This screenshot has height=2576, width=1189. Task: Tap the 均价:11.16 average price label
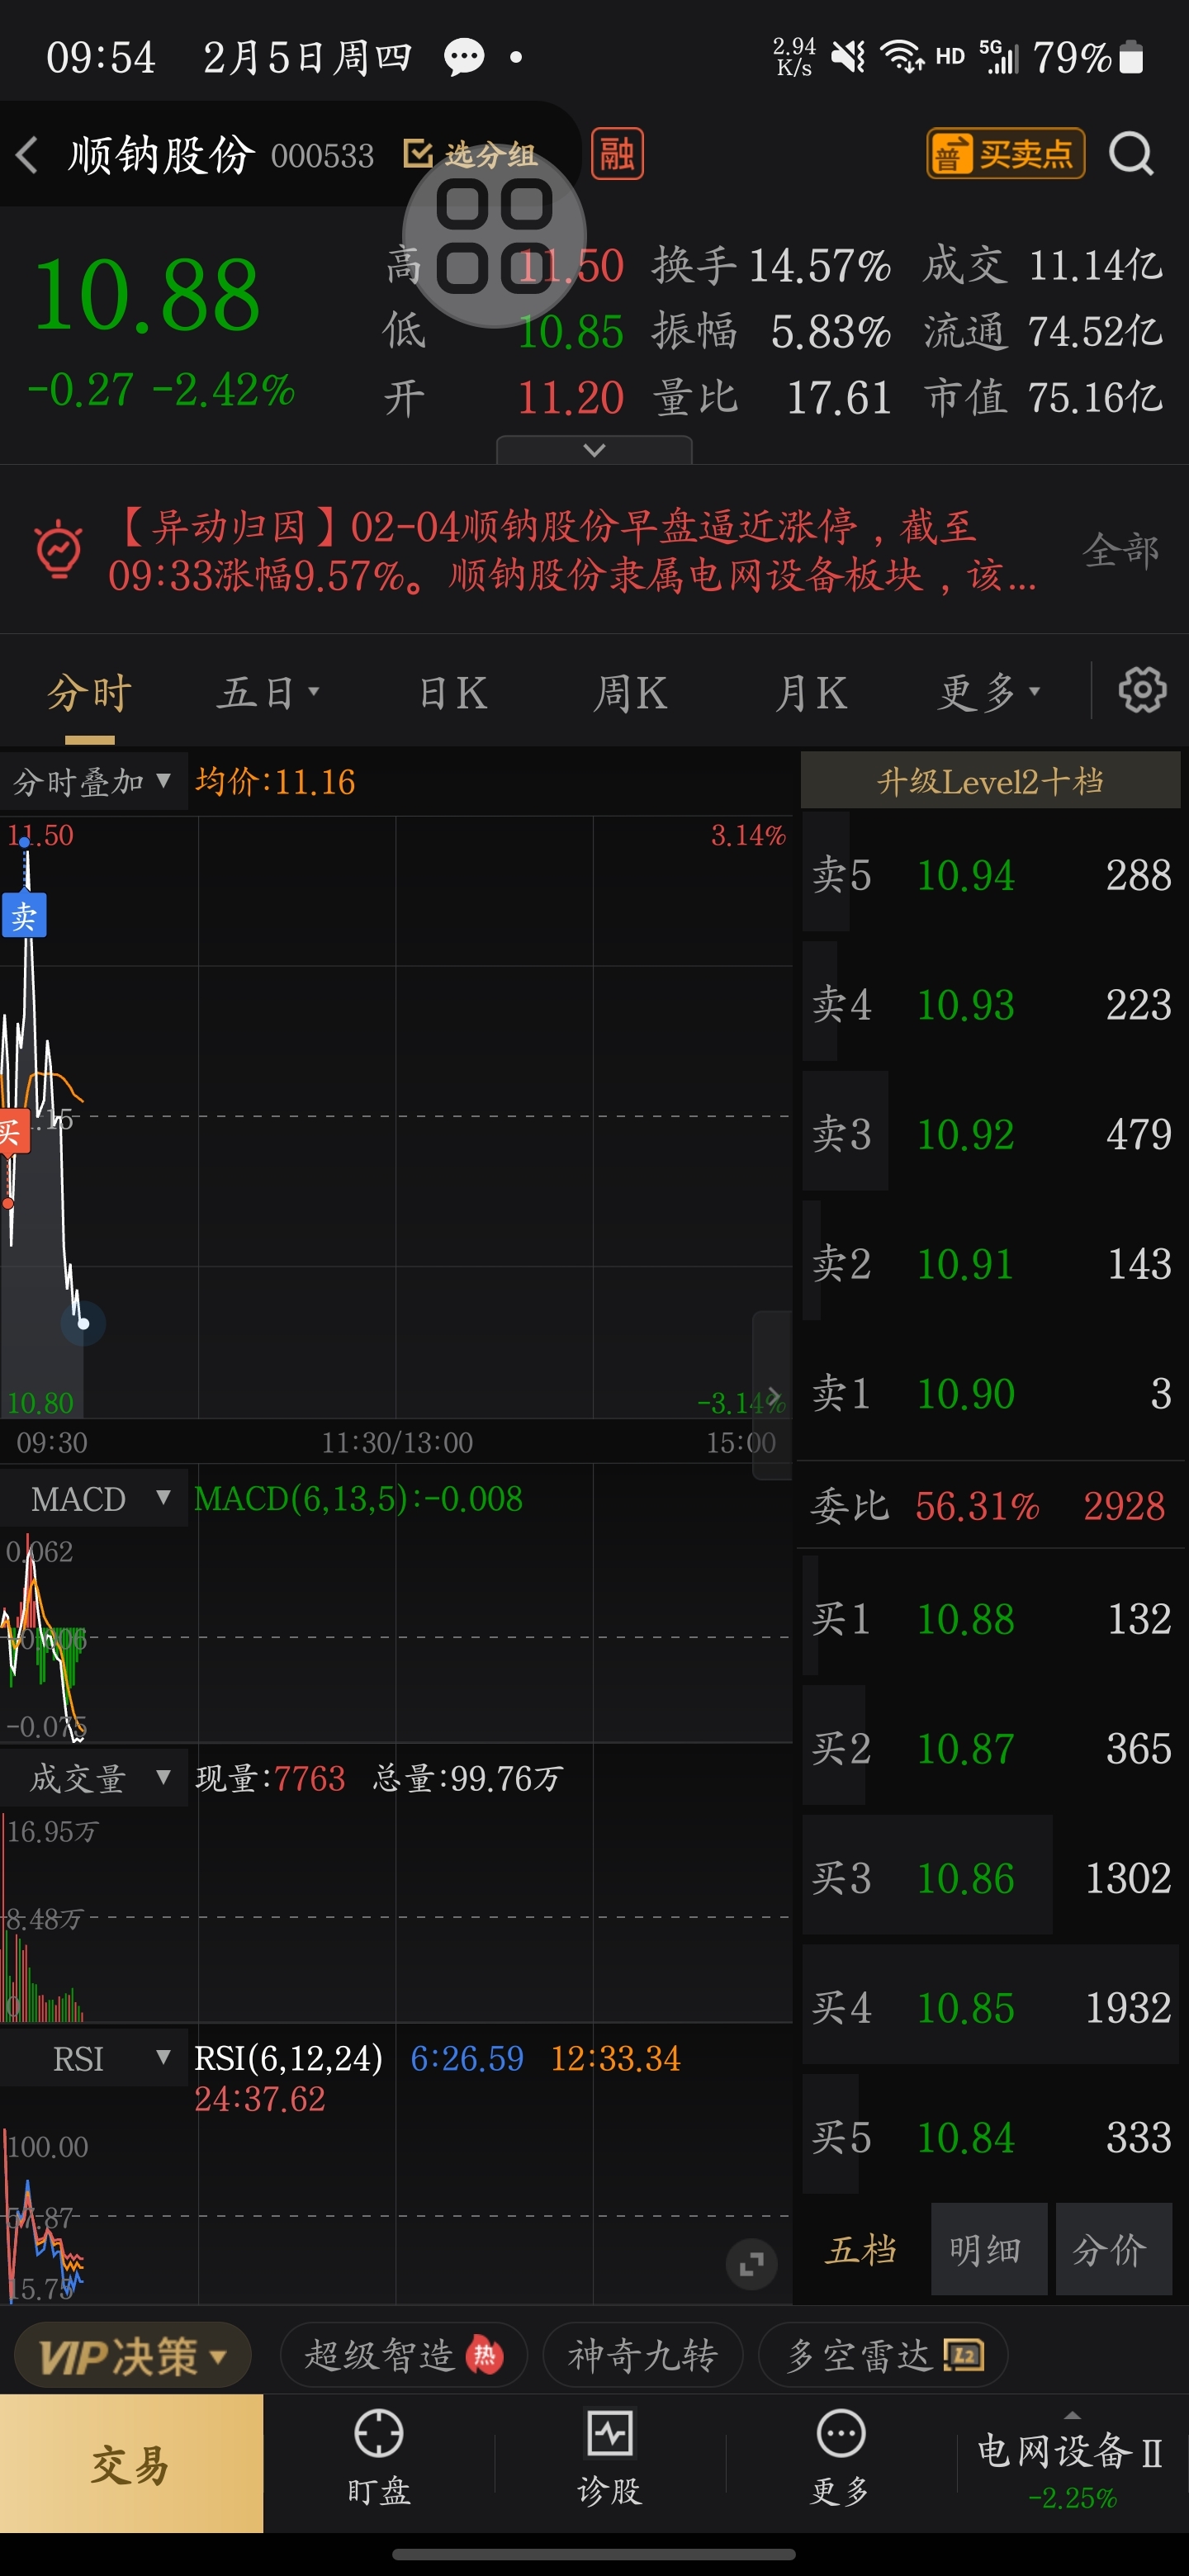click(275, 781)
